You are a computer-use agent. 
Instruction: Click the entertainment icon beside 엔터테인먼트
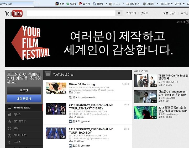pos(9,135)
